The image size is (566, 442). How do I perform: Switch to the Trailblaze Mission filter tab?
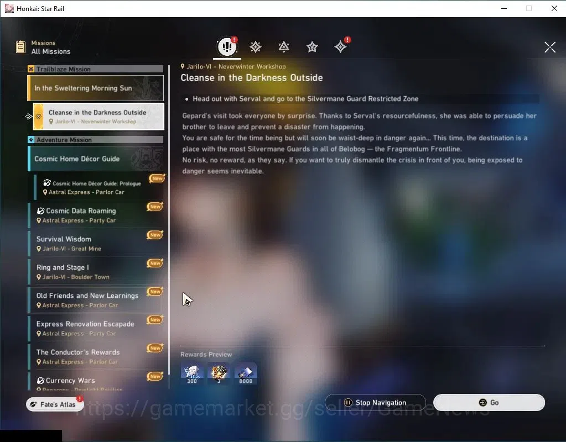coord(255,47)
